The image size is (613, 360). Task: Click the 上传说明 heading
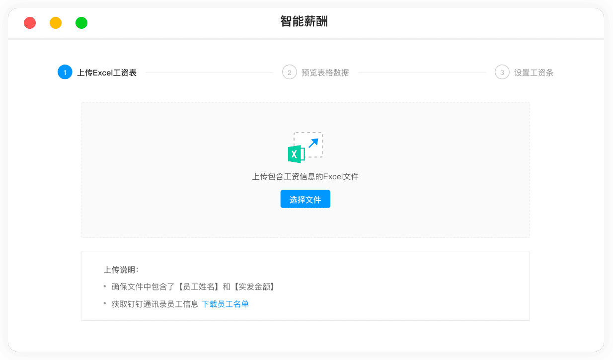pos(121,270)
